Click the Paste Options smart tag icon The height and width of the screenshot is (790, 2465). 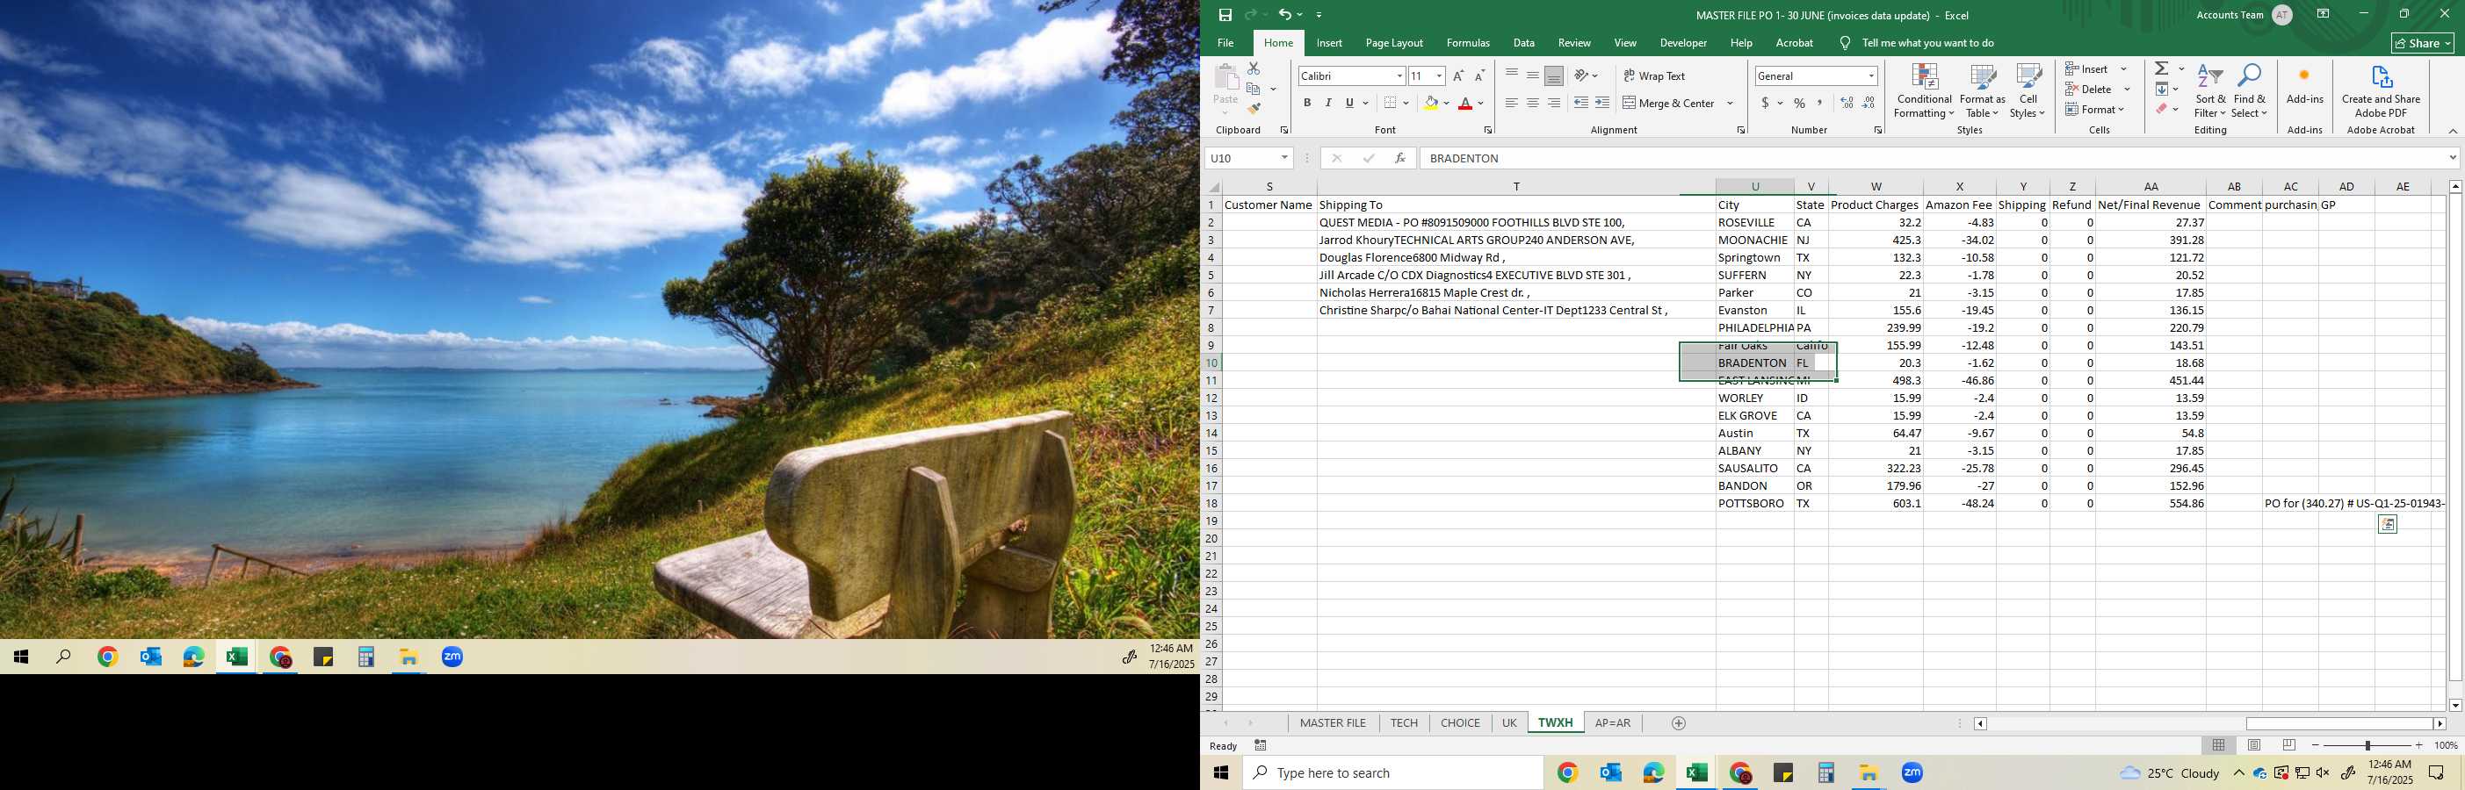[2388, 524]
